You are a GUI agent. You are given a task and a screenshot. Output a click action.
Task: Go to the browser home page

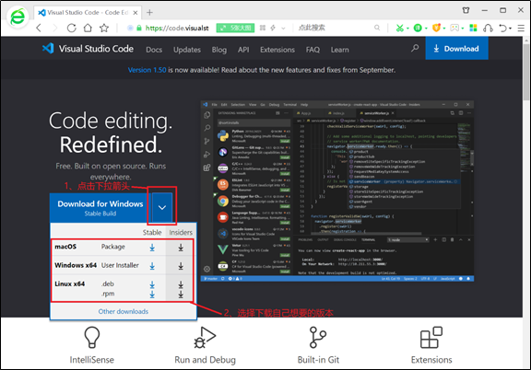[x=88, y=28]
